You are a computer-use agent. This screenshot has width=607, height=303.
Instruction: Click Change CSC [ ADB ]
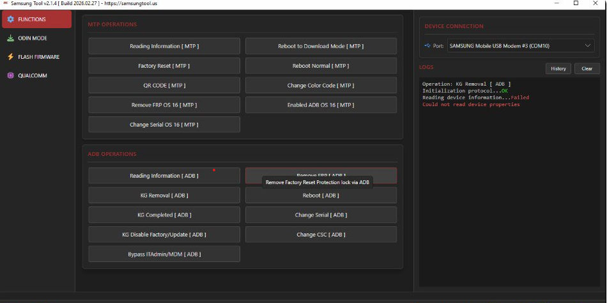click(321, 235)
